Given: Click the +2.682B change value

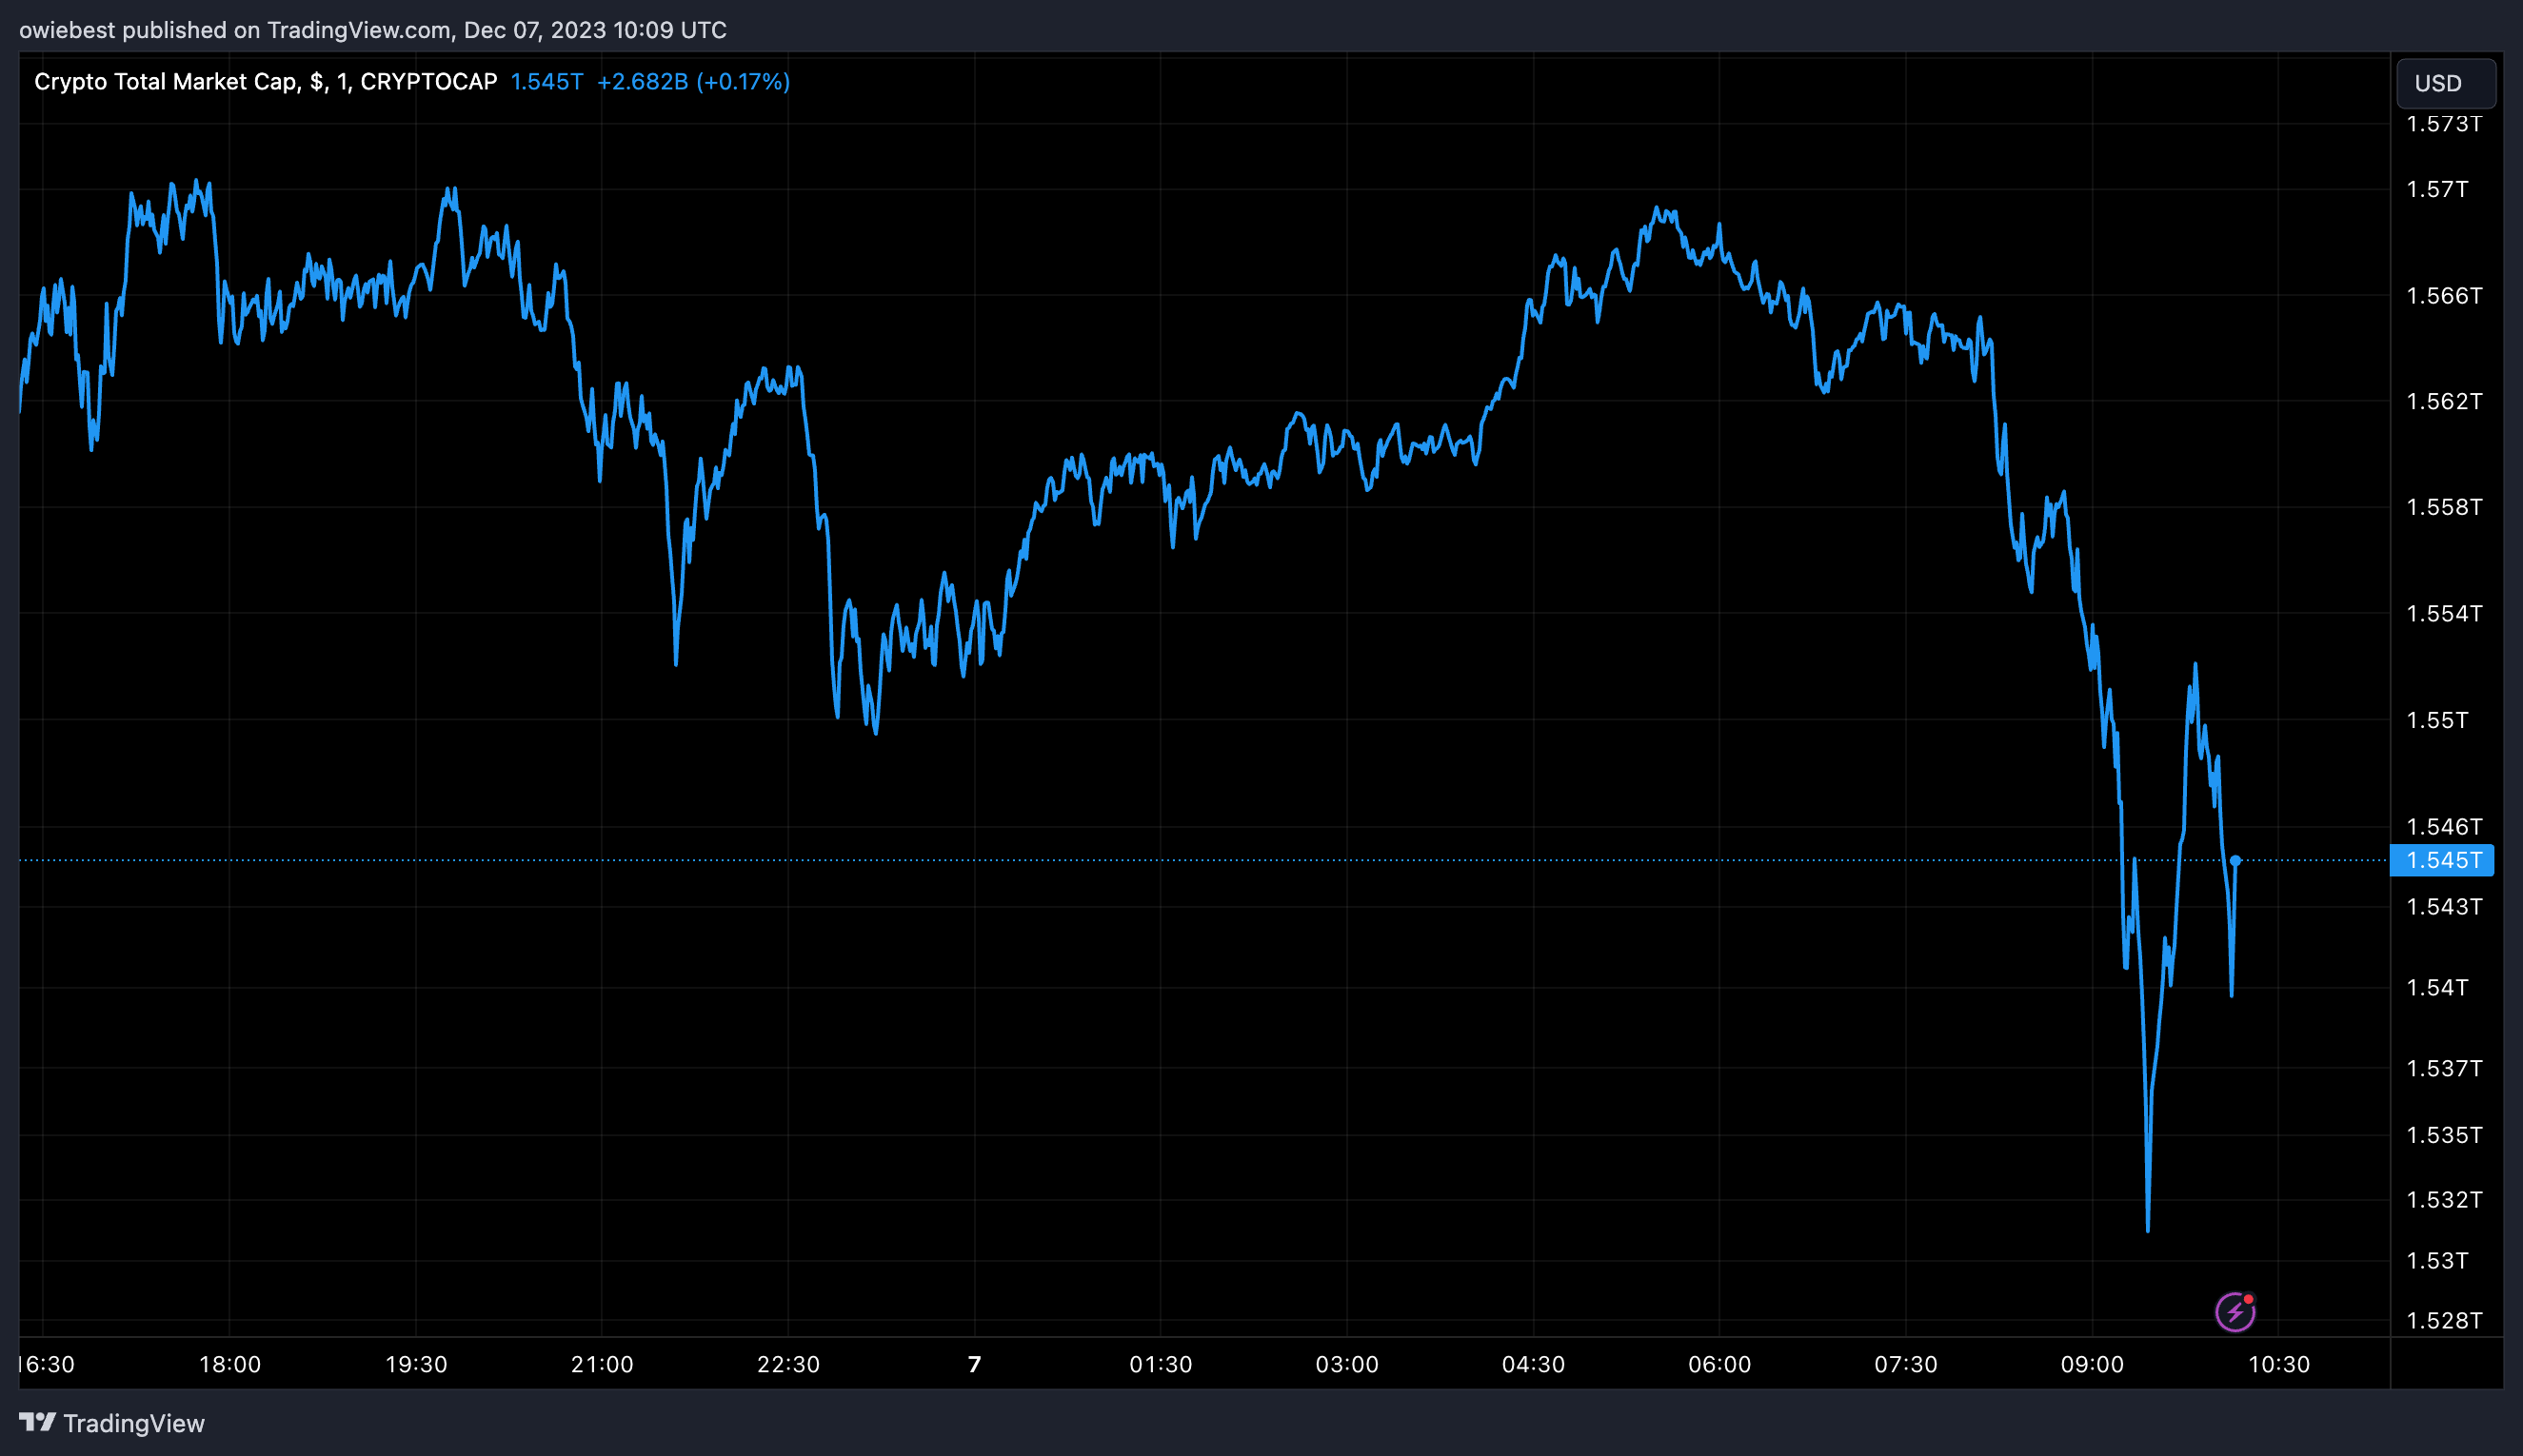Looking at the screenshot, I should (x=643, y=82).
